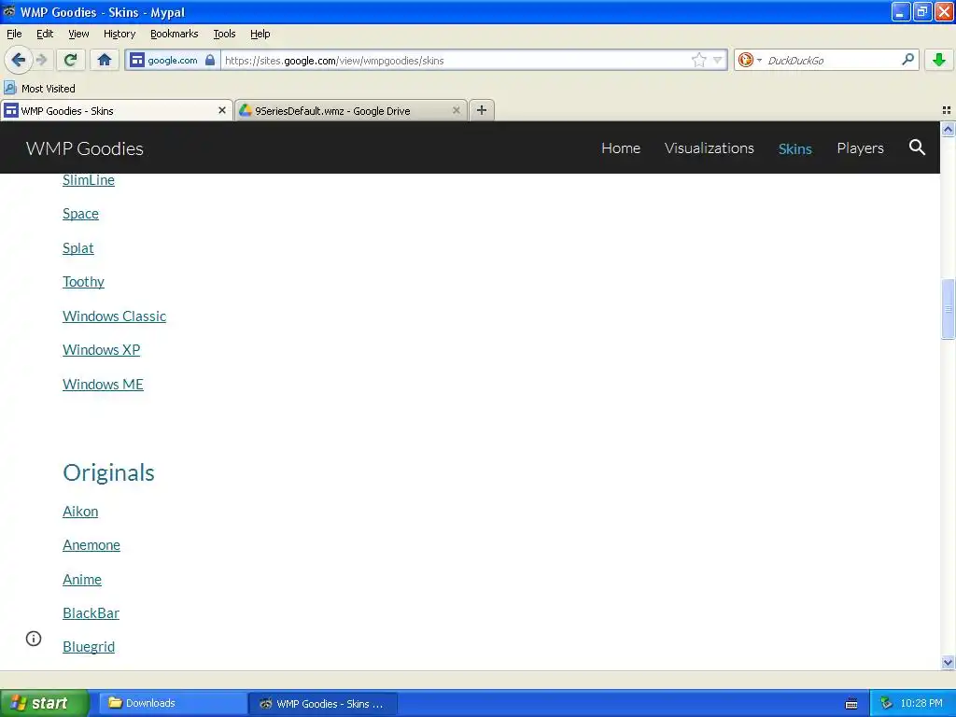The height and width of the screenshot is (717, 956).
Task: Open the SlimLine skin link
Action: [x=89, y=180]
